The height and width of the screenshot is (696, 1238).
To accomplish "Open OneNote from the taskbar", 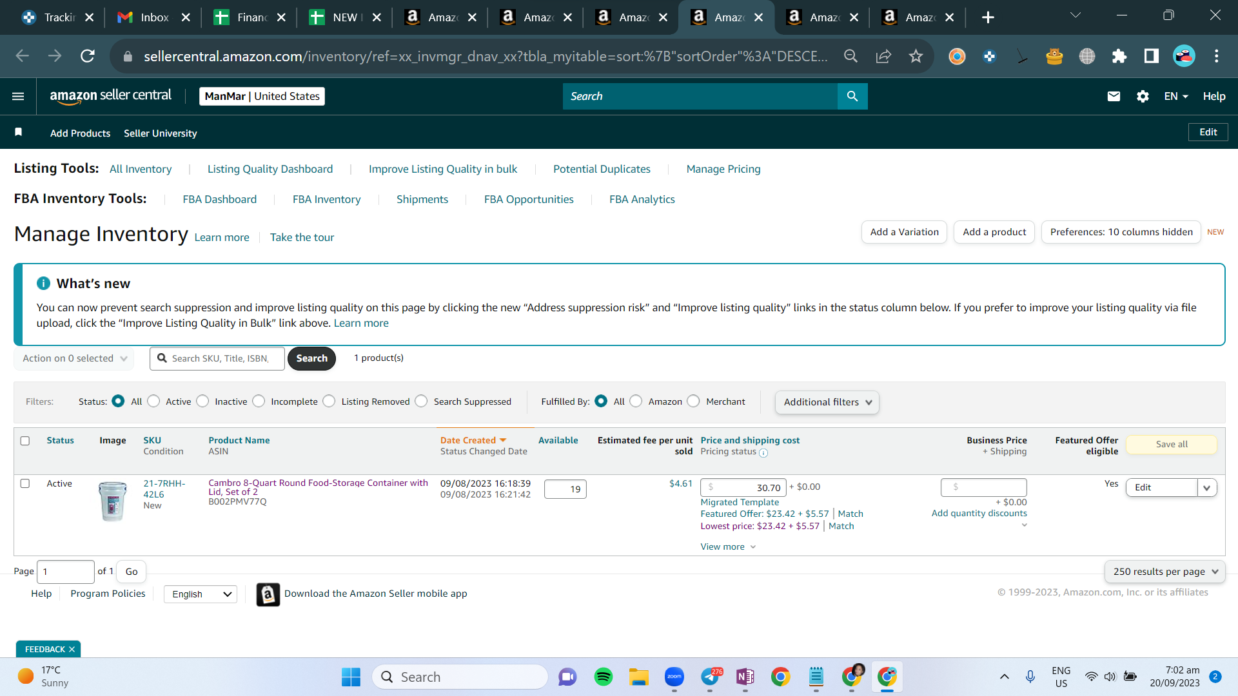I will [745, 677].
